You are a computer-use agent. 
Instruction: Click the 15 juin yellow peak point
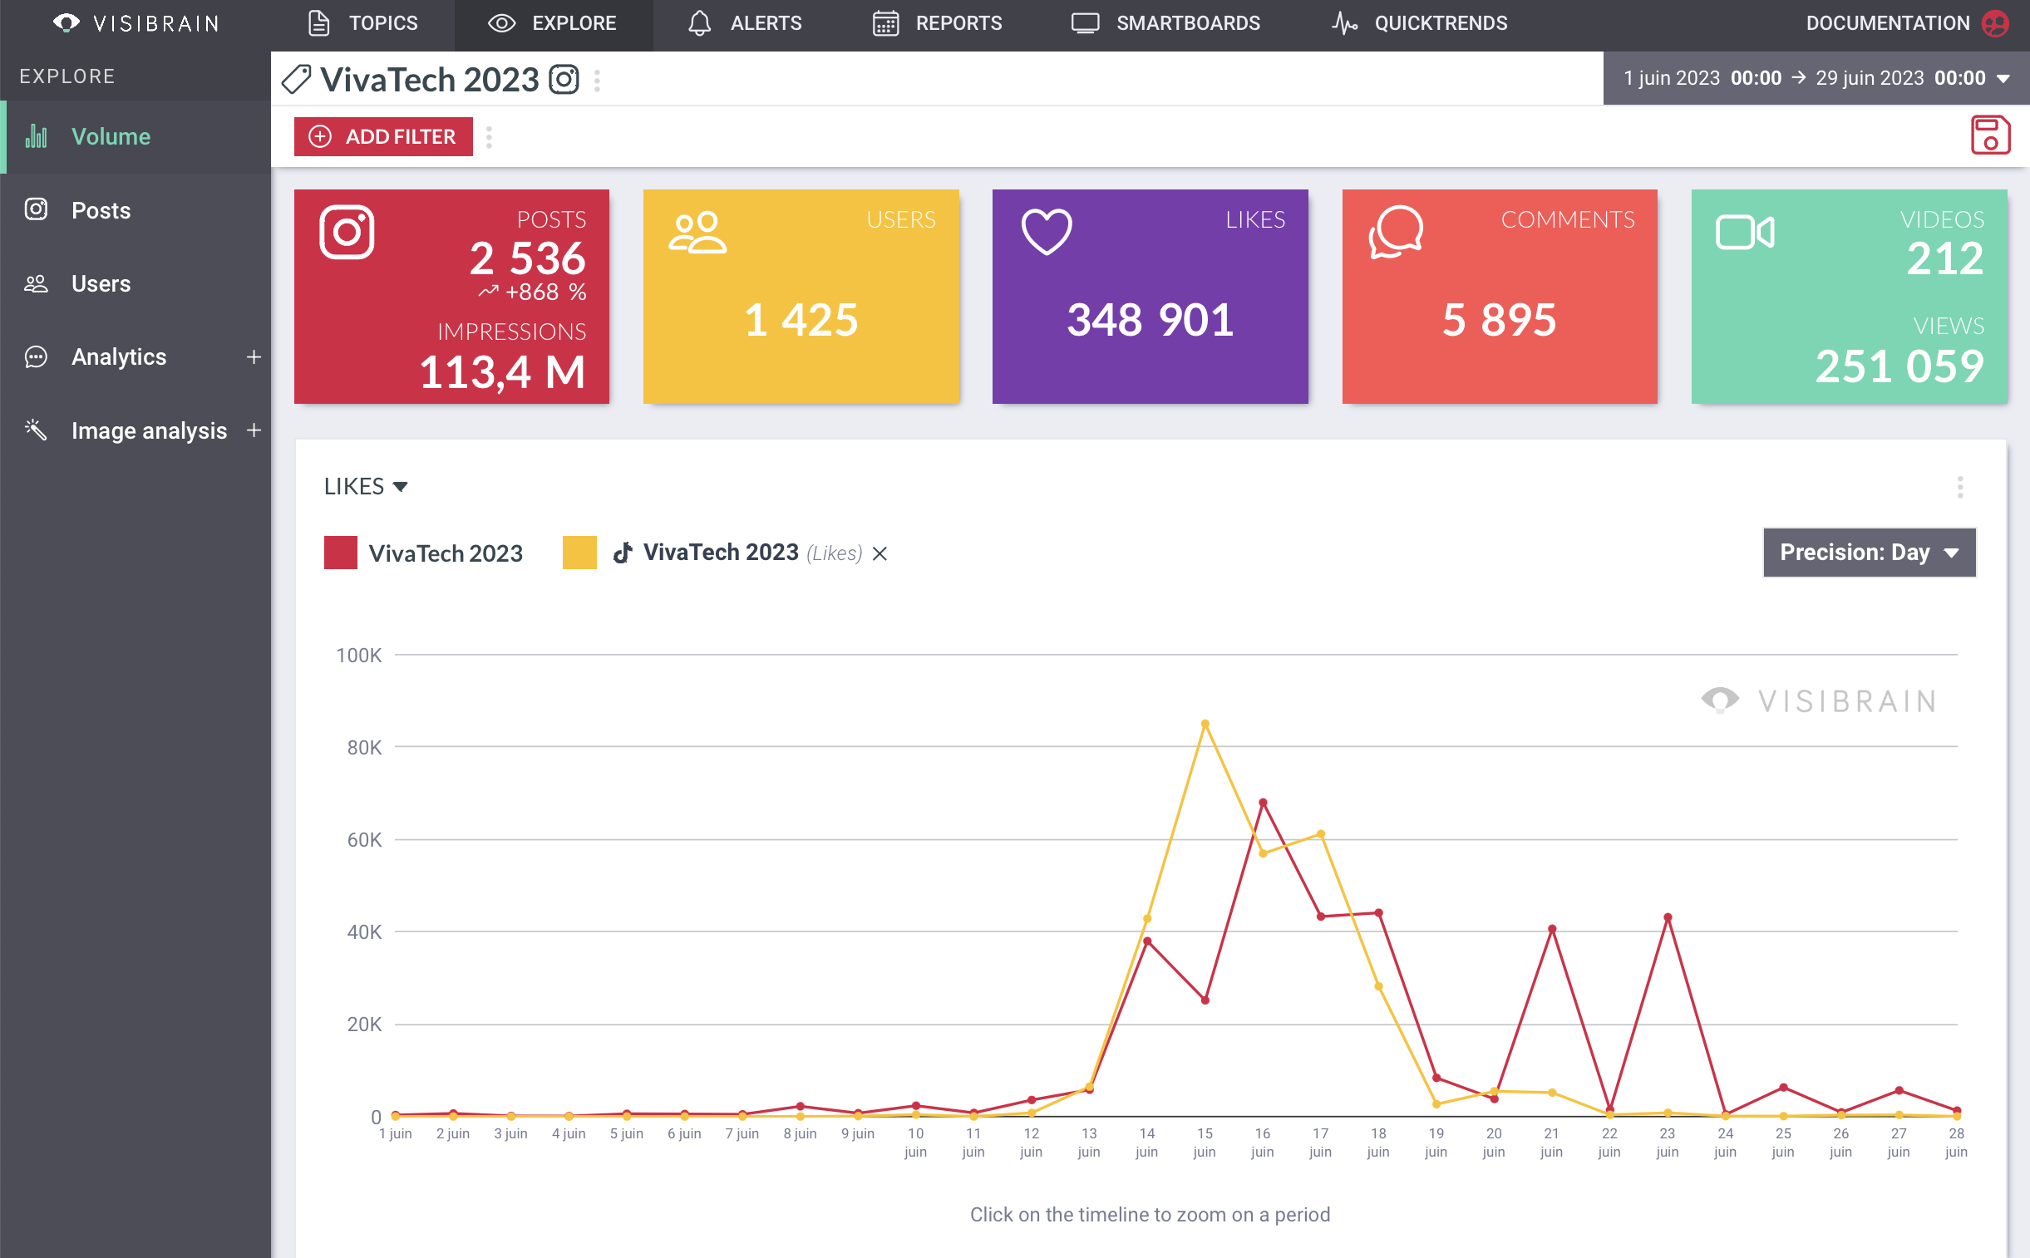(x=1205, y=724)
